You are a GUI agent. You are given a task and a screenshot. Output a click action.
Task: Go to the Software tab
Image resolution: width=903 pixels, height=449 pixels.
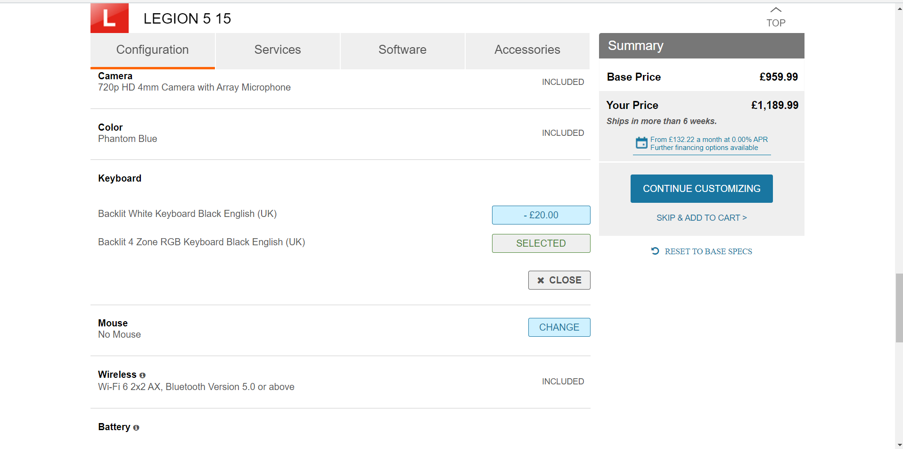point(402,50)
